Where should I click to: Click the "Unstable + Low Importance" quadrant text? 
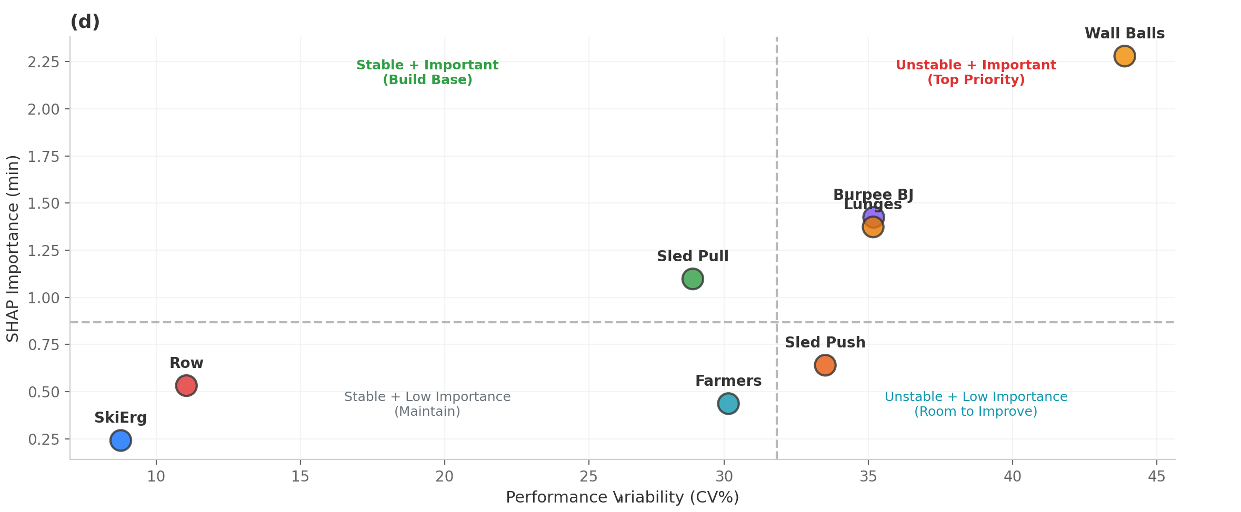click(976, 404)
